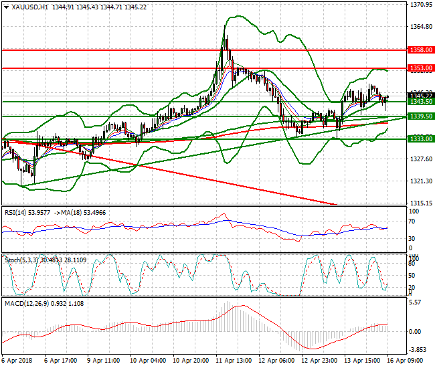Open the chart menu triangle beside XAUUSD,H1

pos(6,7)
